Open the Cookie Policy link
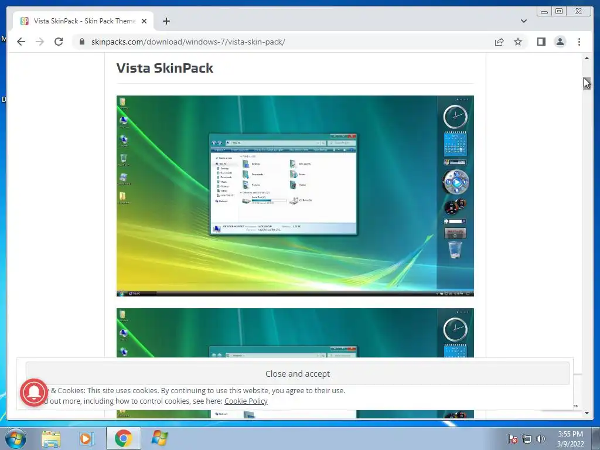The height and width of the screenshot is (450, 600). pyautogui.click(x=246, y=401)
